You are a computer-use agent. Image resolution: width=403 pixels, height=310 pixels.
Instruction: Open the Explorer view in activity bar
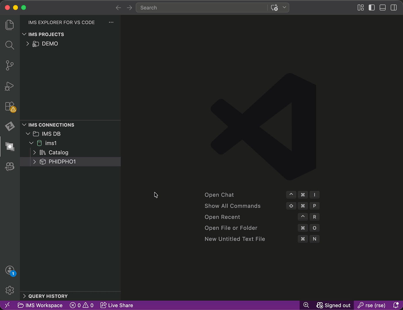[x=10, y=25]
